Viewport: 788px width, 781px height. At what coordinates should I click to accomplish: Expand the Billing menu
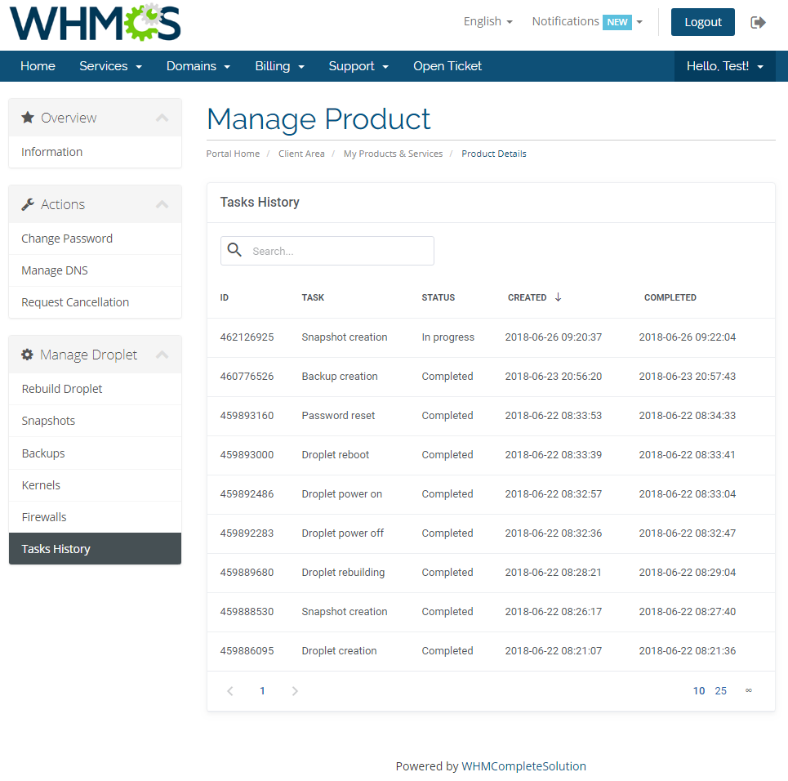[280, 66]
